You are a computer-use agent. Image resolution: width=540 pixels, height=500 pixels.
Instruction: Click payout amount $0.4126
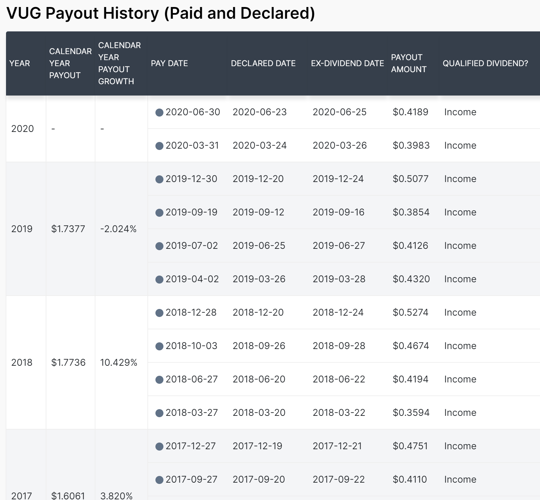click(x=410, y=245)
